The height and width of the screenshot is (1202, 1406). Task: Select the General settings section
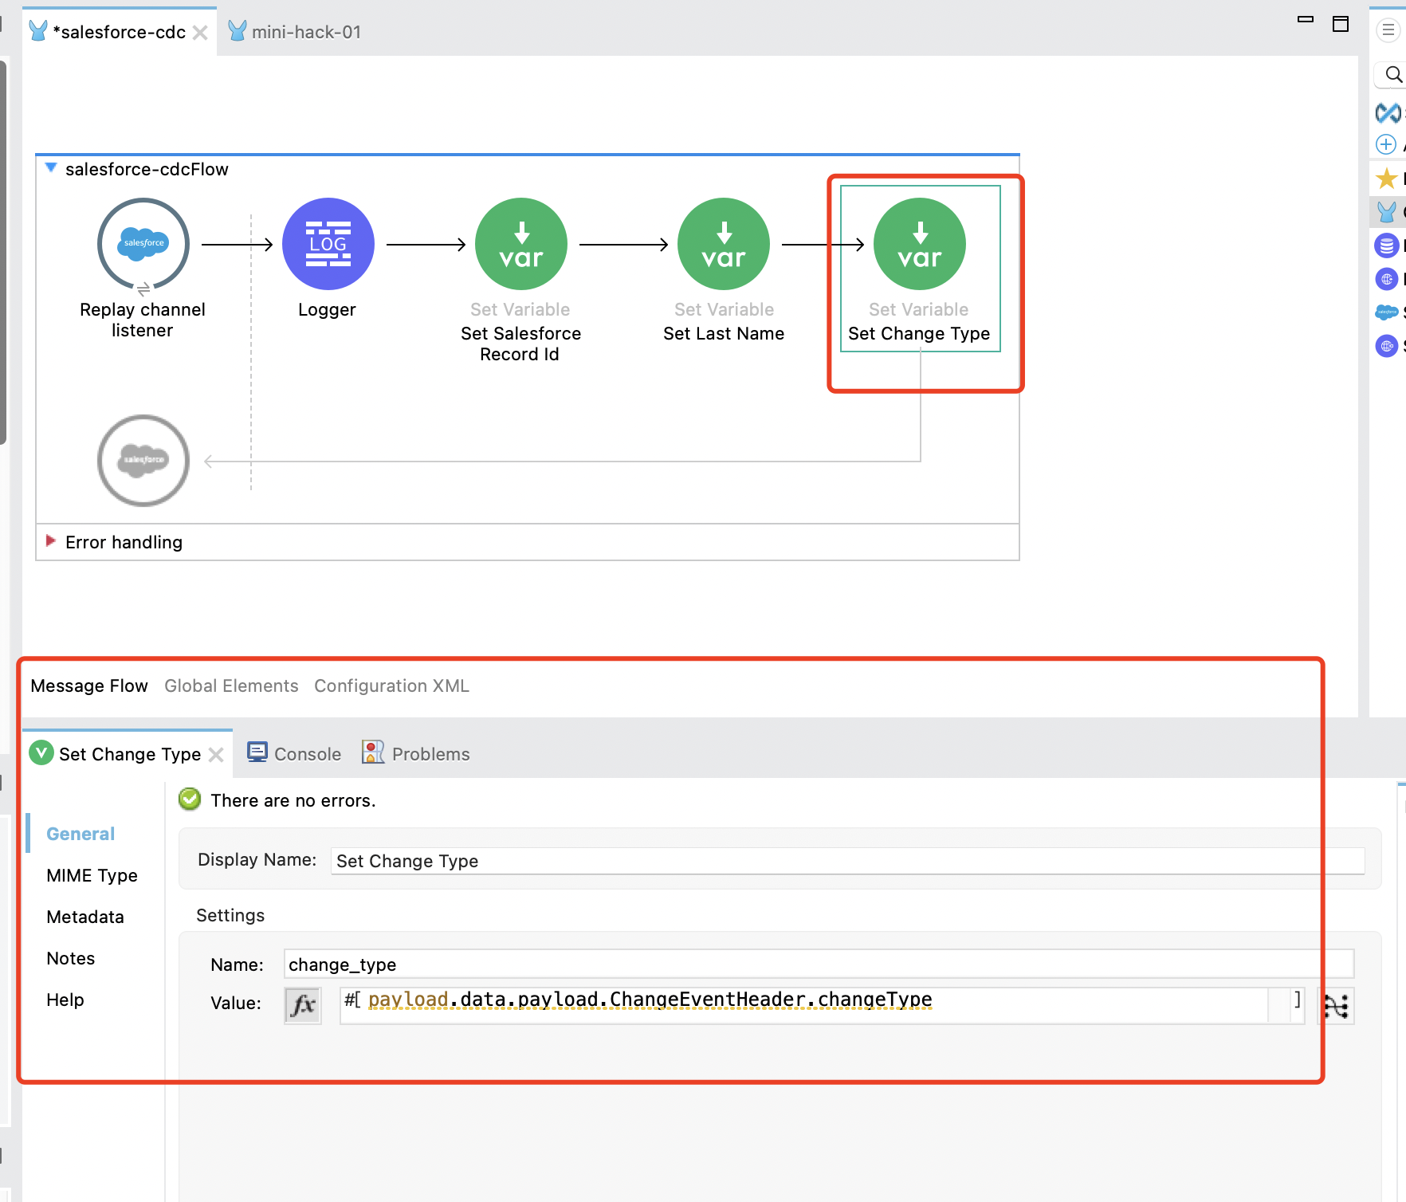coord(81,834)
